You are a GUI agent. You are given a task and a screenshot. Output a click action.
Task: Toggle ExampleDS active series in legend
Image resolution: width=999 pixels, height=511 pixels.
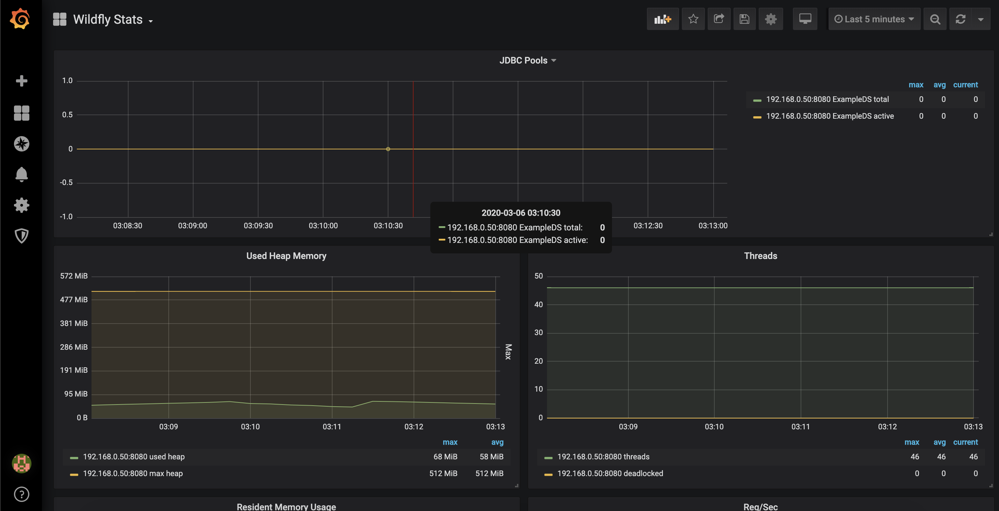830,116
